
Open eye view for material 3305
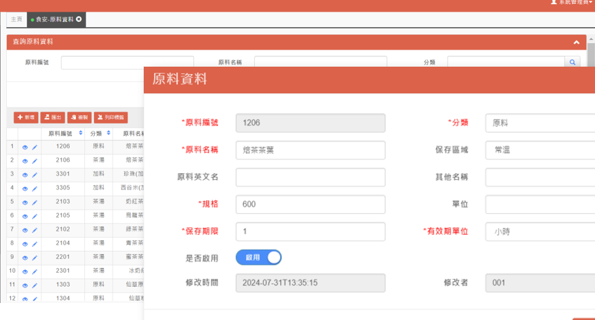pyautogui.click(x=25, y=189)
